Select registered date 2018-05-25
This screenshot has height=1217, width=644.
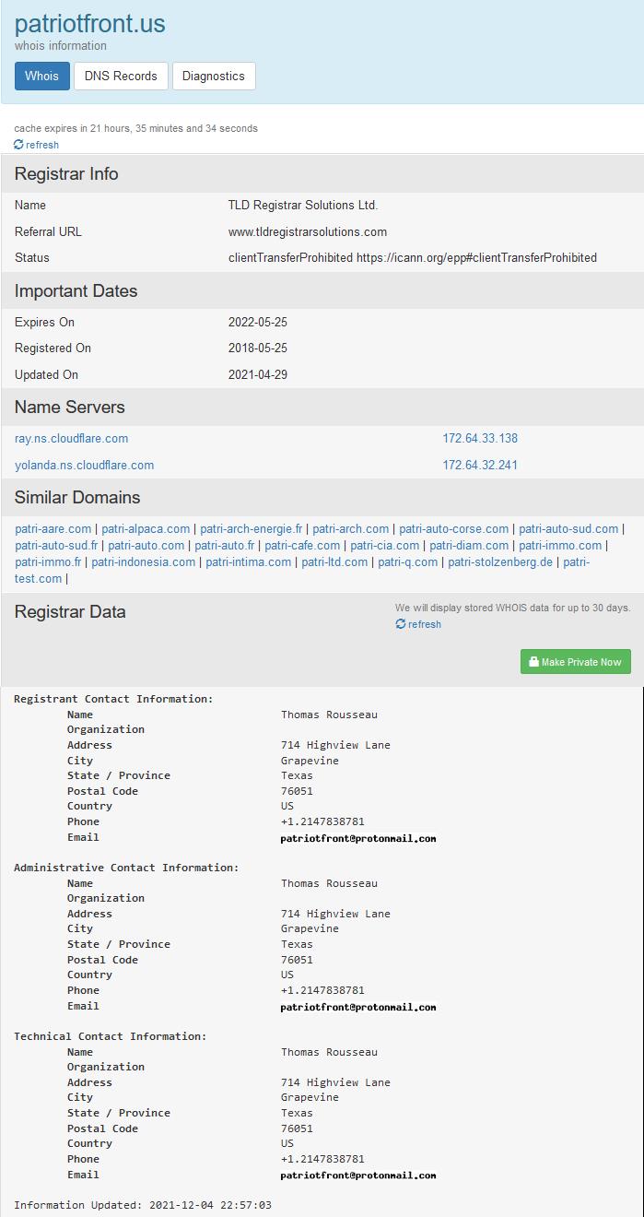[x=258, y=349]
